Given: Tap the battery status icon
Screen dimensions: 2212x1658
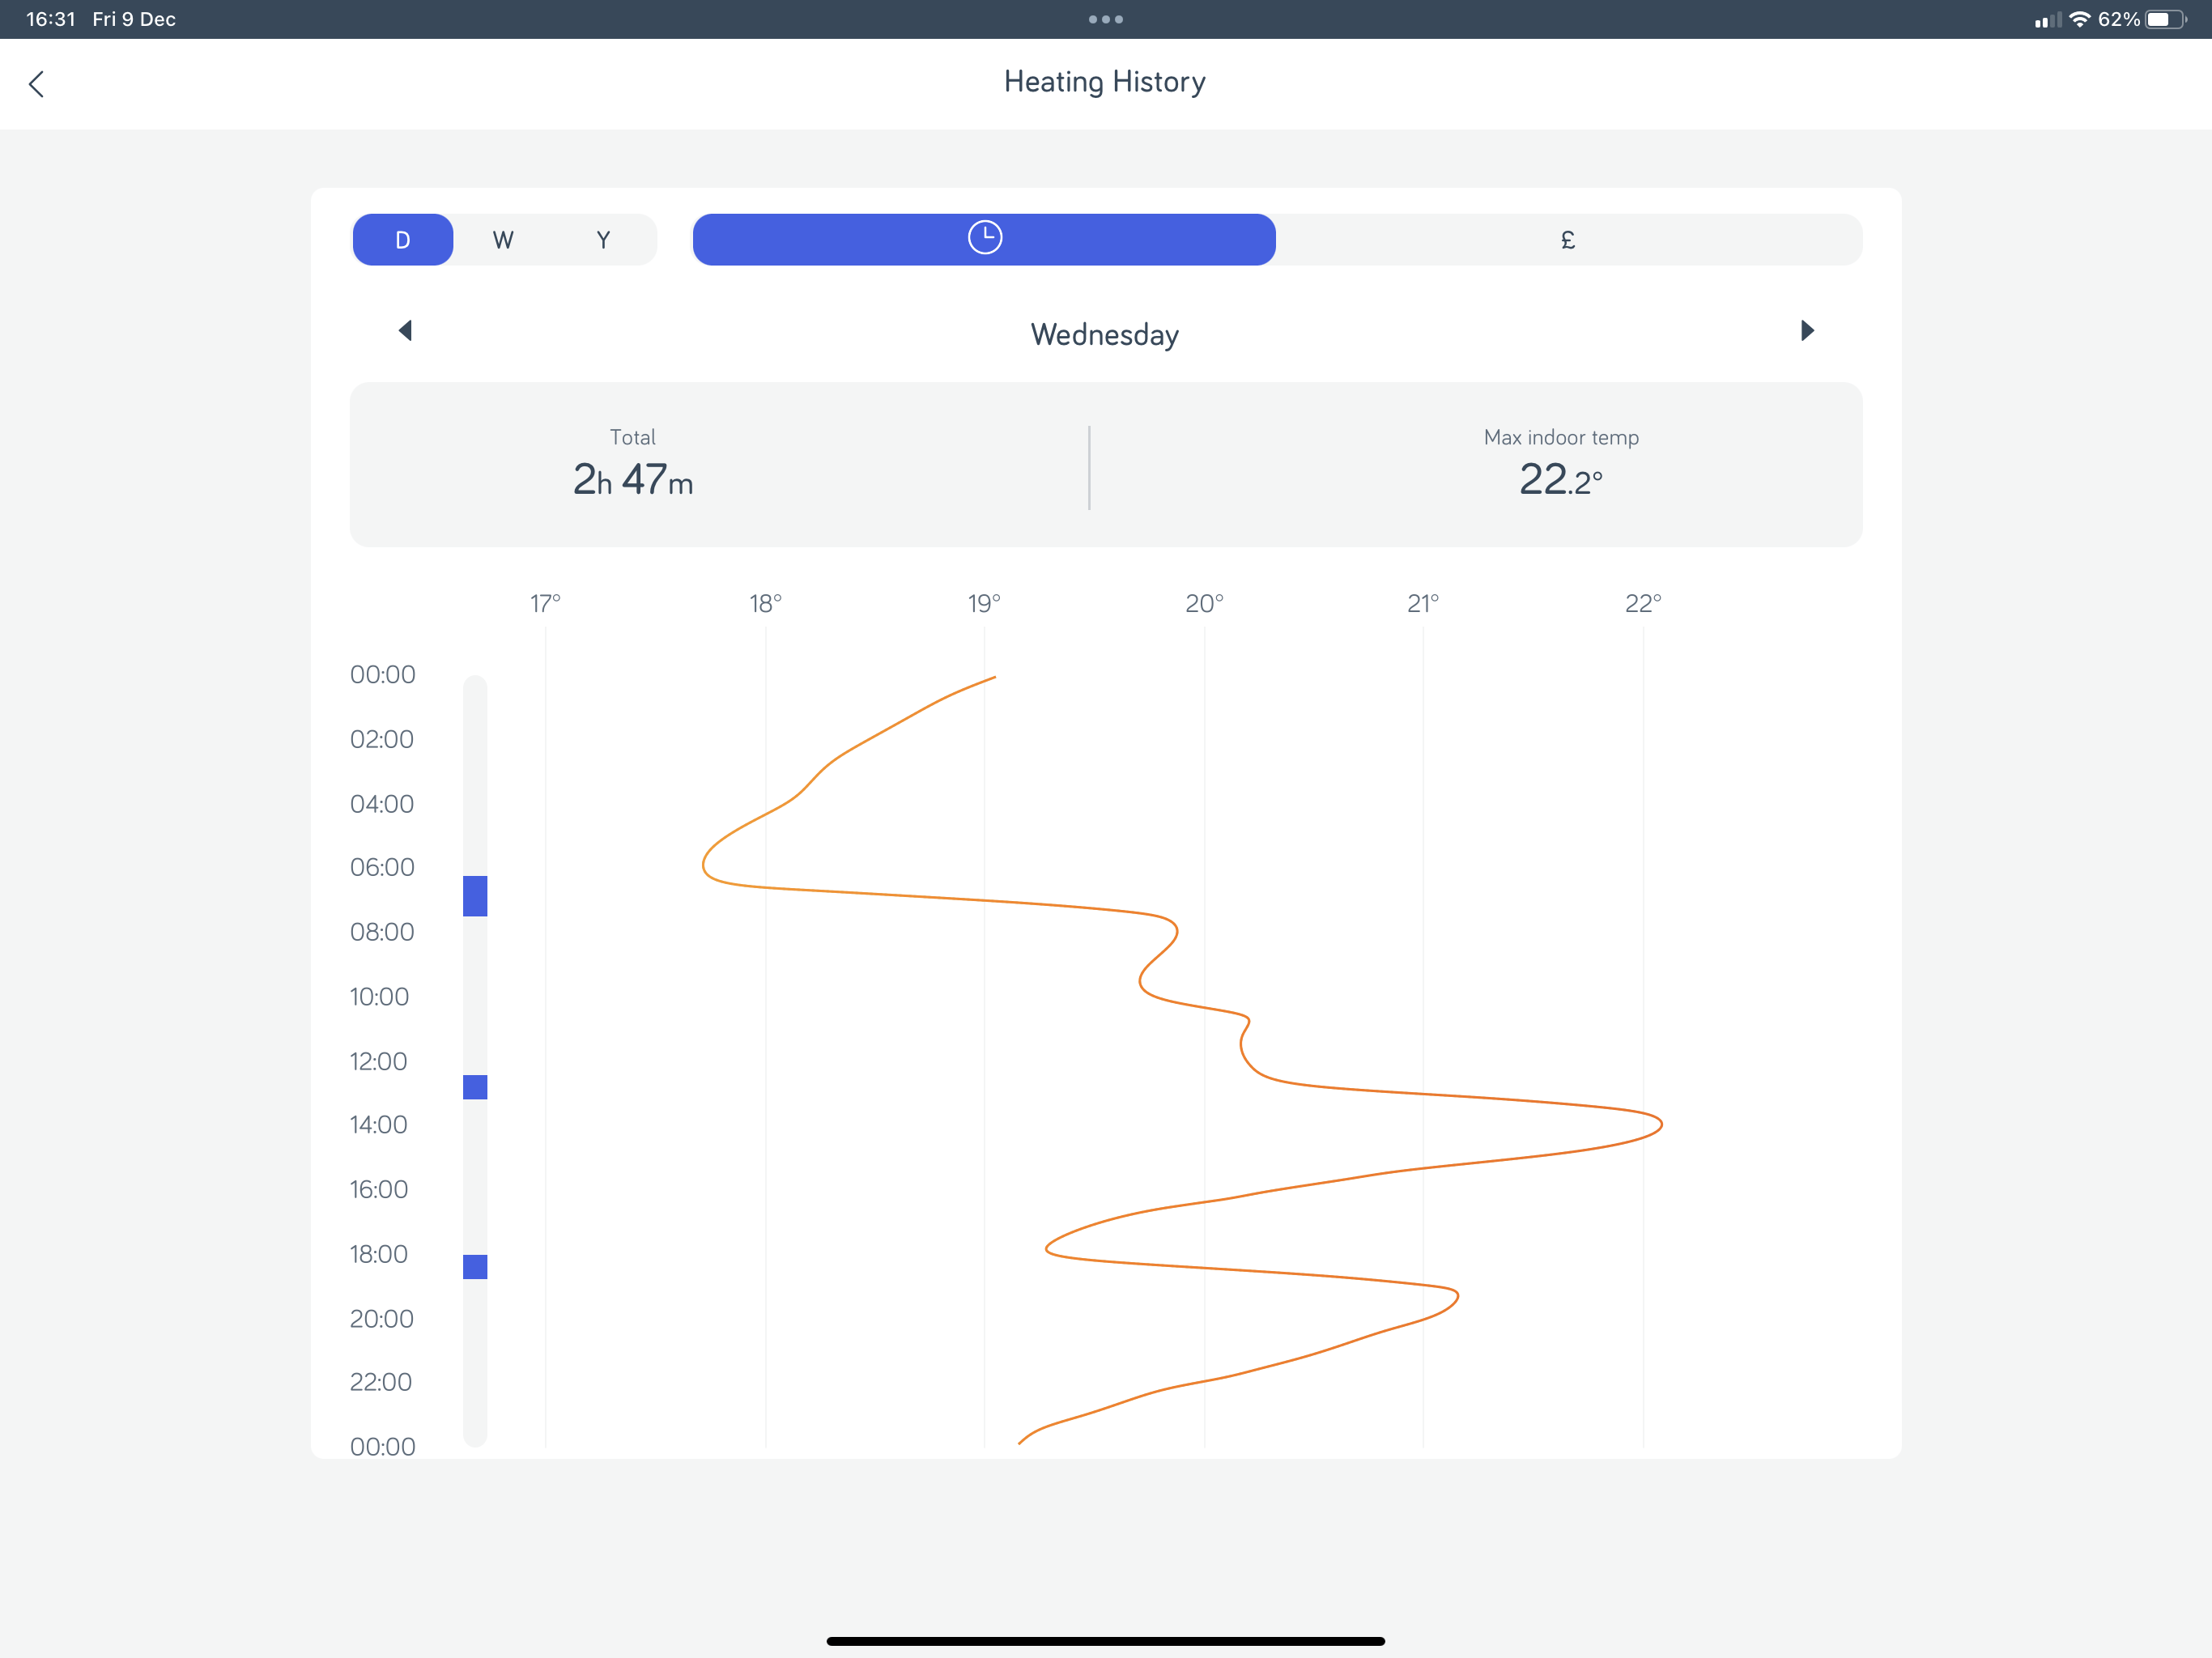Looking at the screenshot, I should 2165,19.
